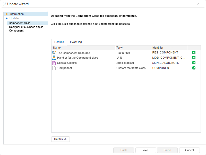Toggle the COMPONENT metadata class checkbox
Screen dimensions: 206x155
coord(194,68)
